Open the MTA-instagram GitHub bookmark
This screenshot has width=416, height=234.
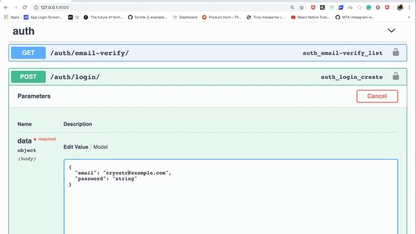coord(355,18)
